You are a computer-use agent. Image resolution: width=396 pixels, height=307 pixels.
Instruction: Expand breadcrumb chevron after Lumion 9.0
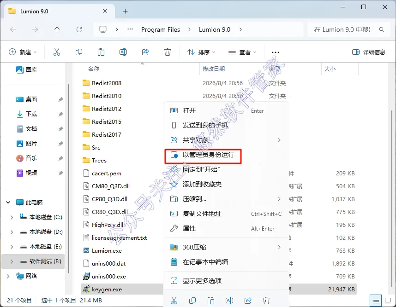click(x=240, y=29)
